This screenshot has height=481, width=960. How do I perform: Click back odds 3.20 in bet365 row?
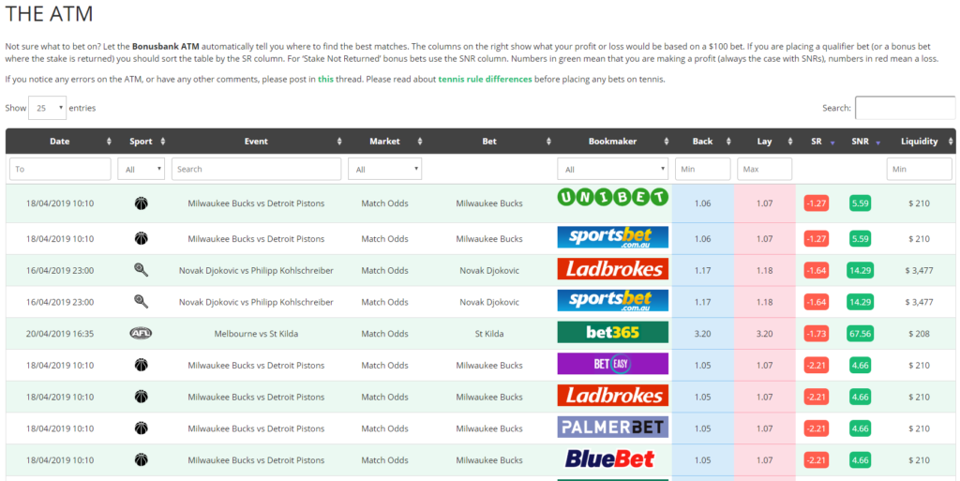click(703, 334)
